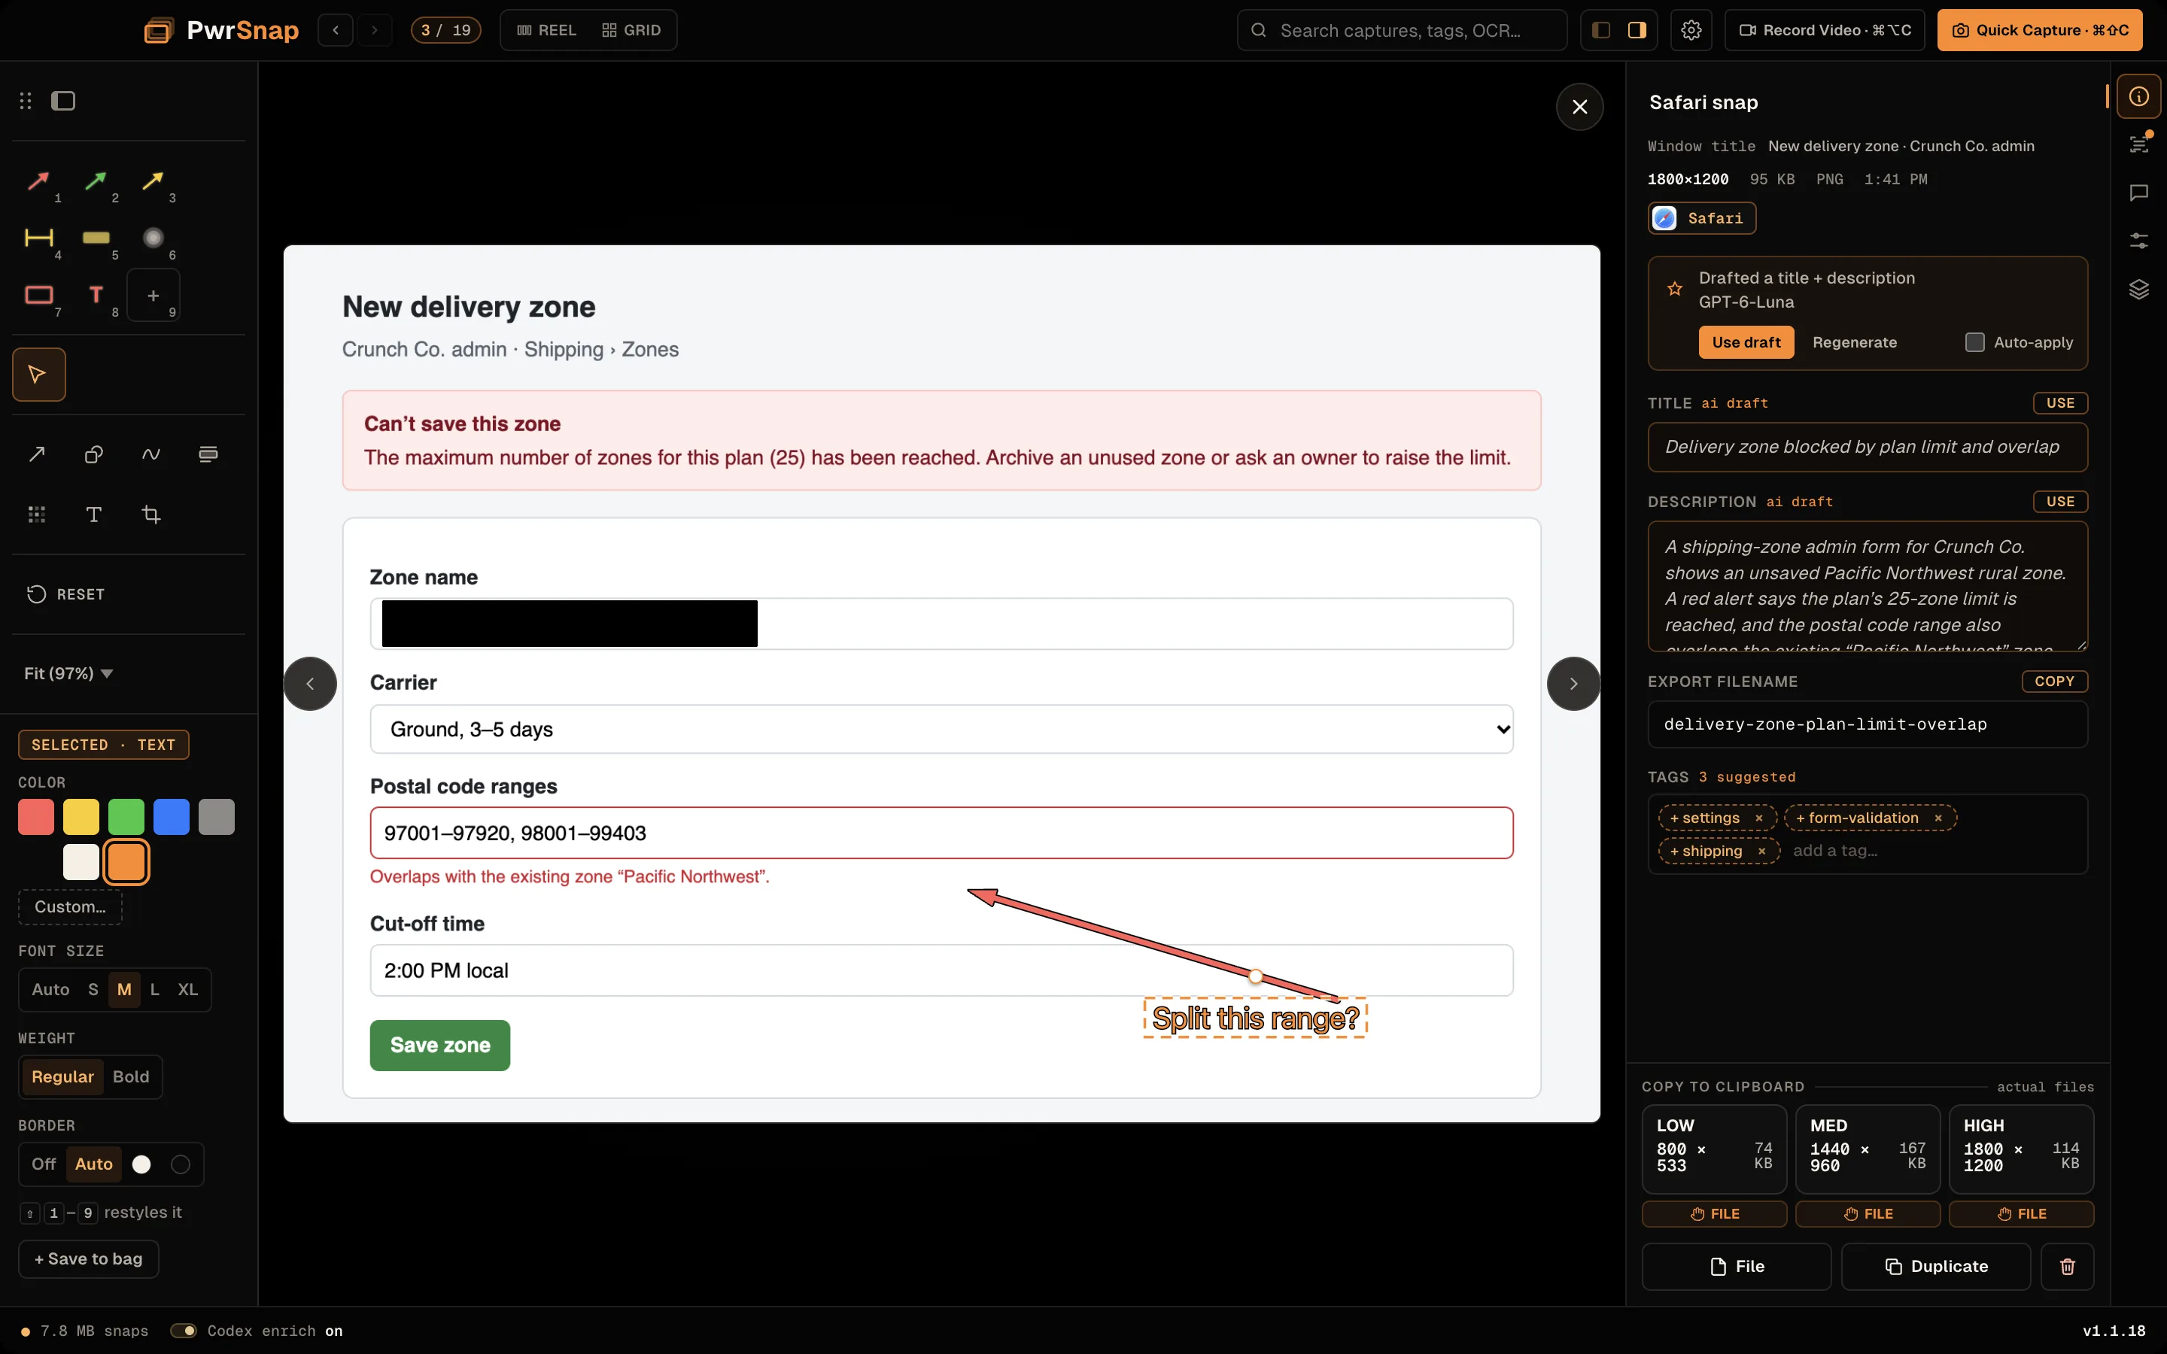Choose the blur spot preset 6
Image resolution: width=2167 pixels, height=1354 pixels.
(153, 238)
